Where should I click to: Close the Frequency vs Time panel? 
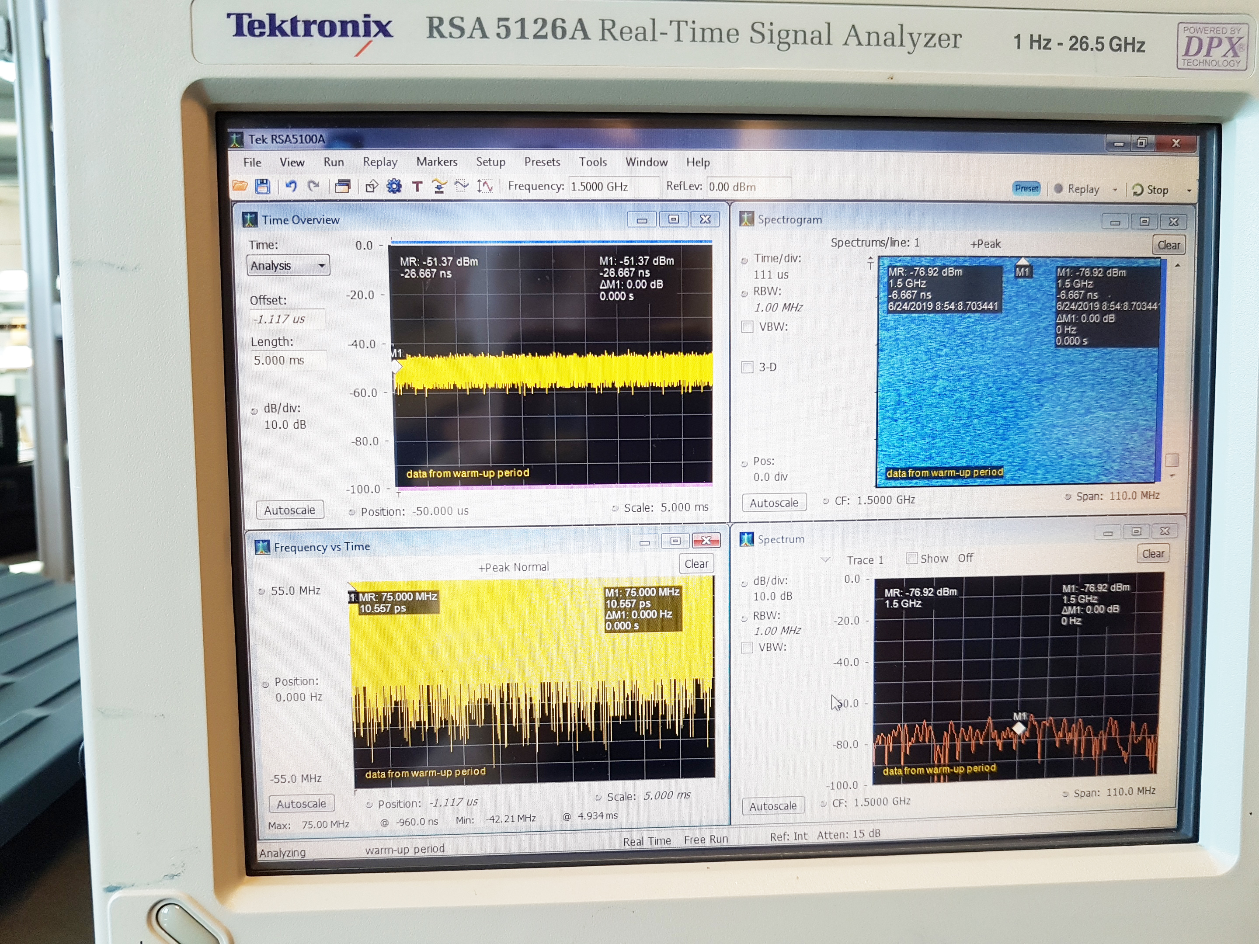click(706, 541)
